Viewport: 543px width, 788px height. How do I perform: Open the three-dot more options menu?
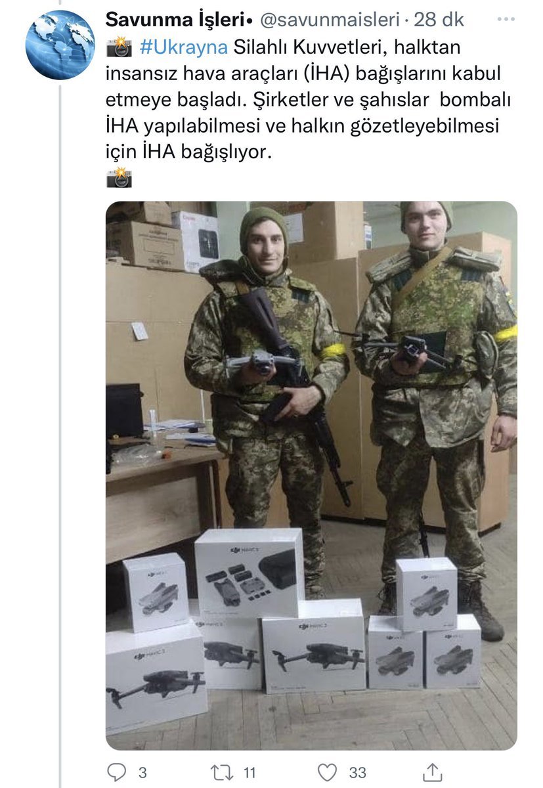pos(506,20)
